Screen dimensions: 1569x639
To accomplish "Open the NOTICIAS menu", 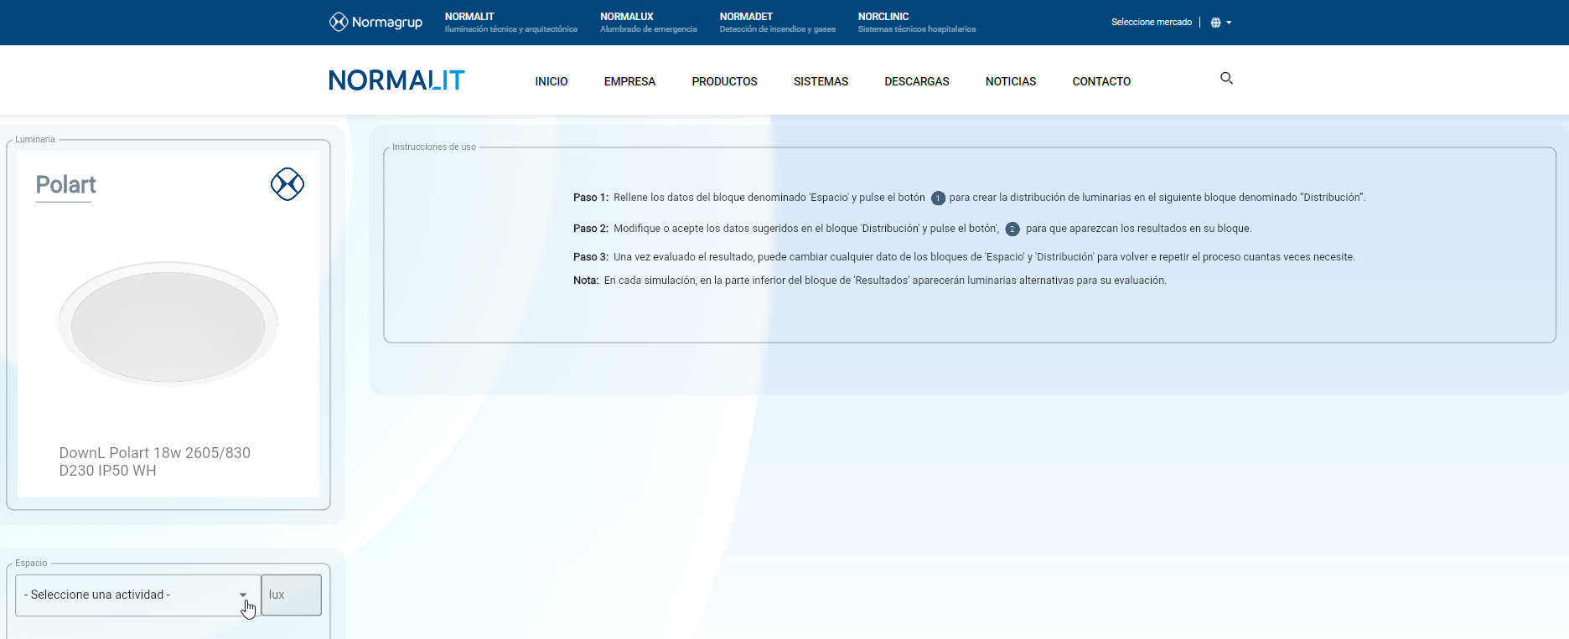I will point(1011,81).
